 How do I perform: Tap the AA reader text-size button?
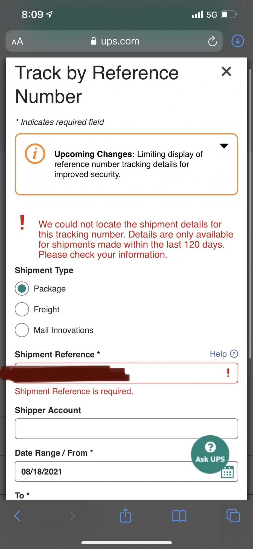tap(18, 41)
